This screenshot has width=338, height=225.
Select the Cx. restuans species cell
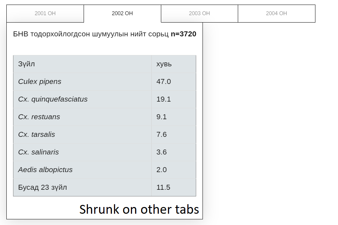pos(39,117)
